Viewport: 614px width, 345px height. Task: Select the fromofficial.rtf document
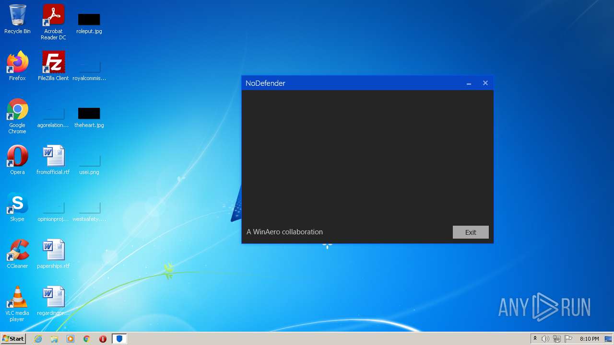53,160
